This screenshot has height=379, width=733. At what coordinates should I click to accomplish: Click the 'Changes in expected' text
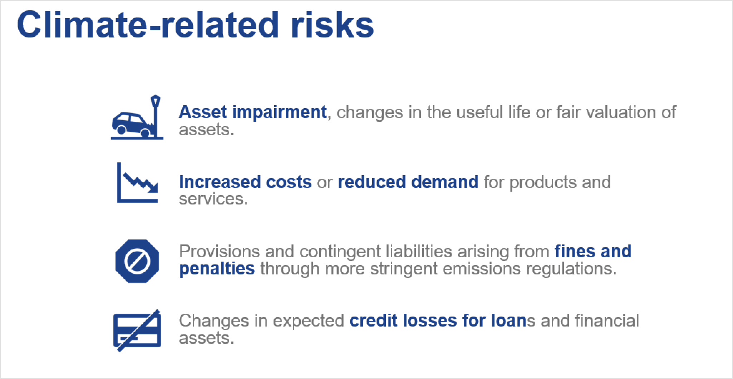point(261,321)
